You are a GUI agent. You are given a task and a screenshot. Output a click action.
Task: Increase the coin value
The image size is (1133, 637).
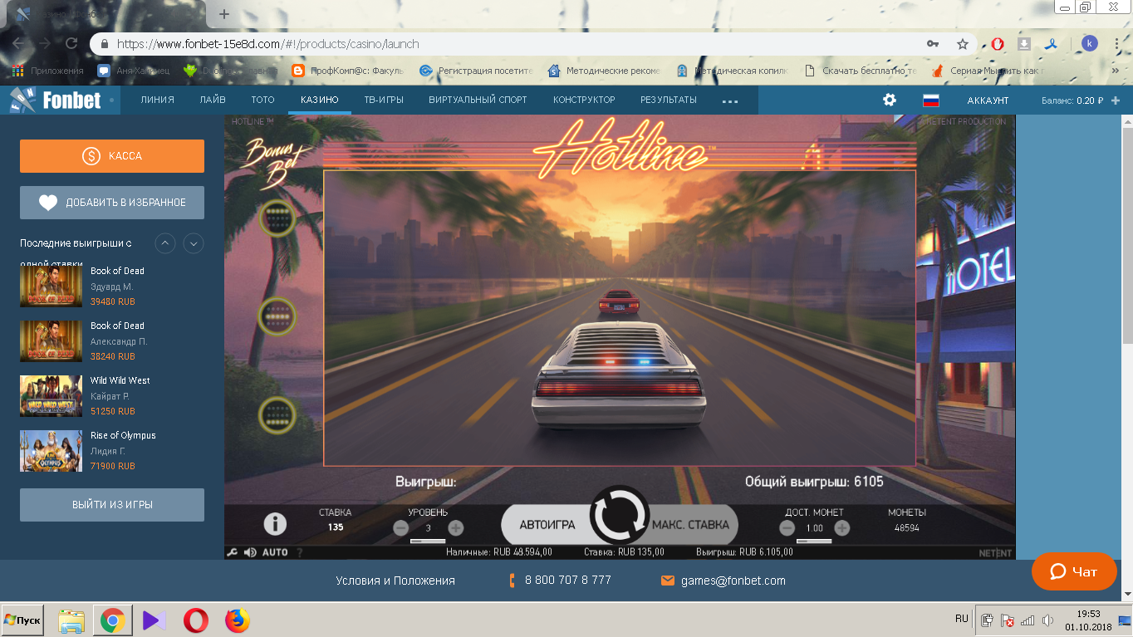click(841, 527)
